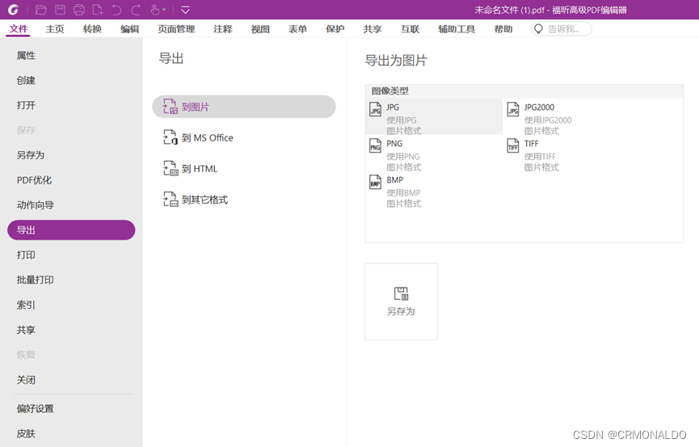Click the 另存为 save-as disk icon
This screenshot has width=699, height=447.
pos(401,293)
